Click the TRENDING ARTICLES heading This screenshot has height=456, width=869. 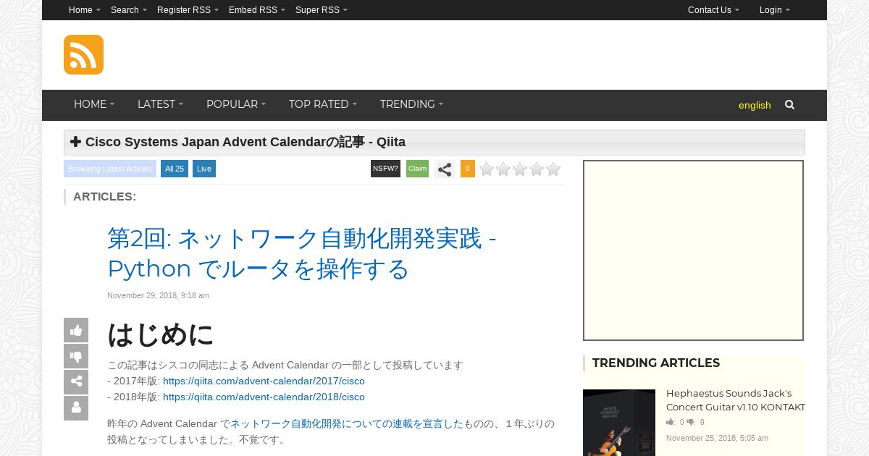pos(656,363)
